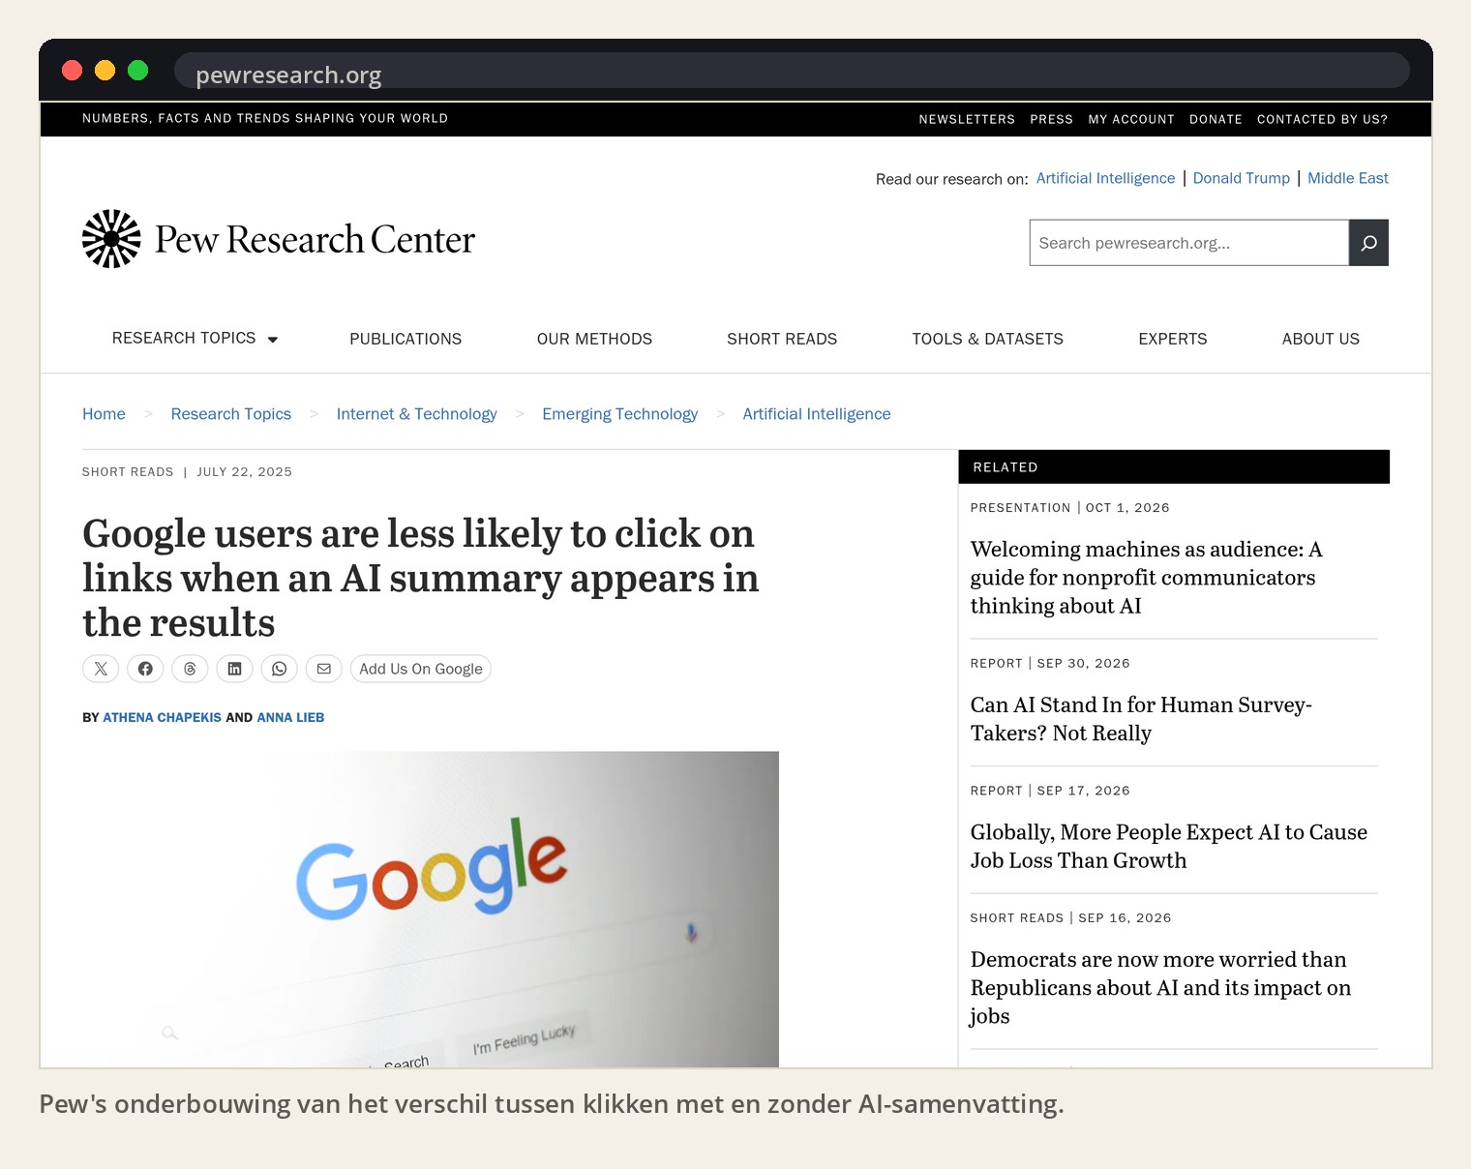
Task: Click the article headline about Google users
Action: point(421,578)
